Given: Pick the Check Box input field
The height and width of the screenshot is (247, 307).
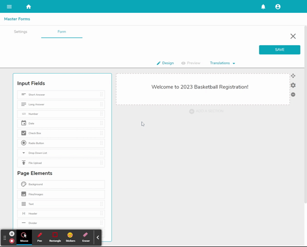Looking at the screenshot, I should [x=61, y=133].
